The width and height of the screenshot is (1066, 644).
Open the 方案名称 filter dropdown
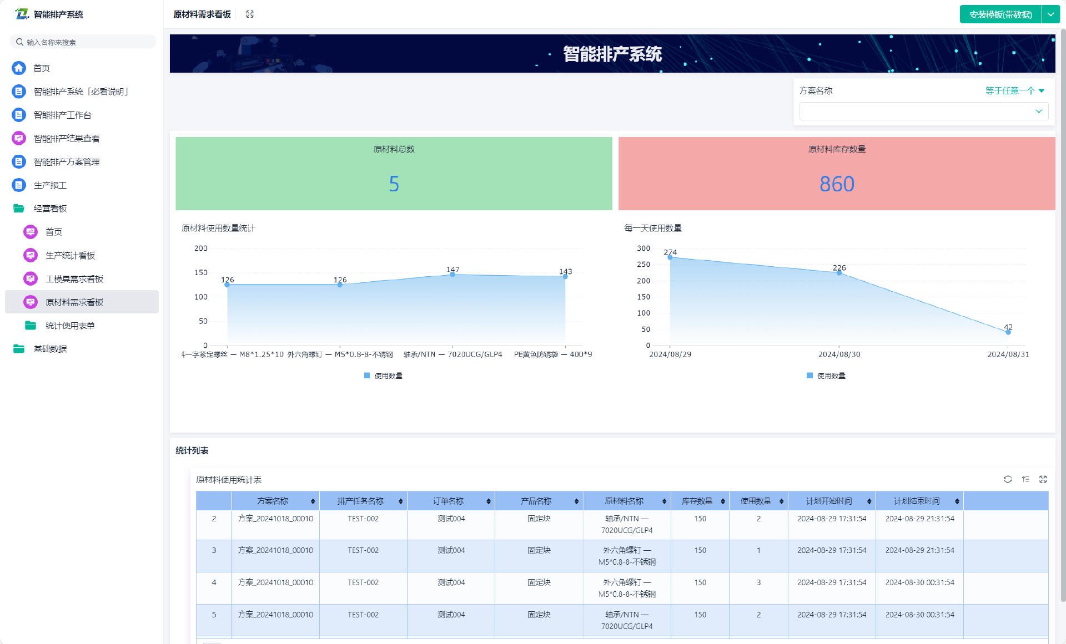(x=923, y=111)
